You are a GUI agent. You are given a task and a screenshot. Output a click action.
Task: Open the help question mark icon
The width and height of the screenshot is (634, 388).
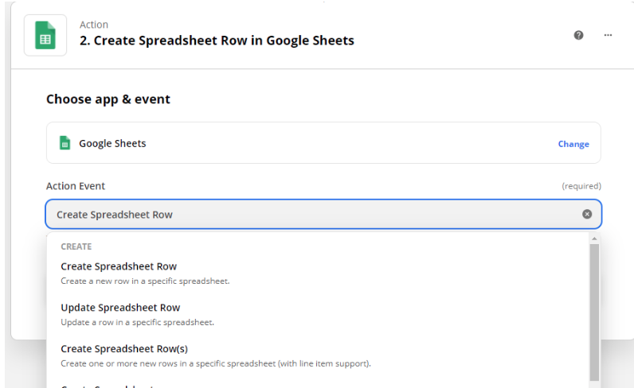click(578, 35)
